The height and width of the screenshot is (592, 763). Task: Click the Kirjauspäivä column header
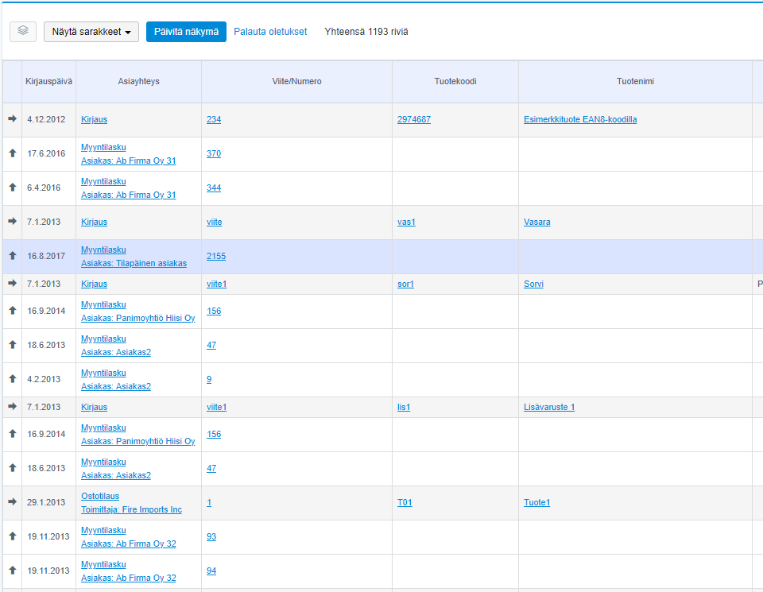(48, 81)
